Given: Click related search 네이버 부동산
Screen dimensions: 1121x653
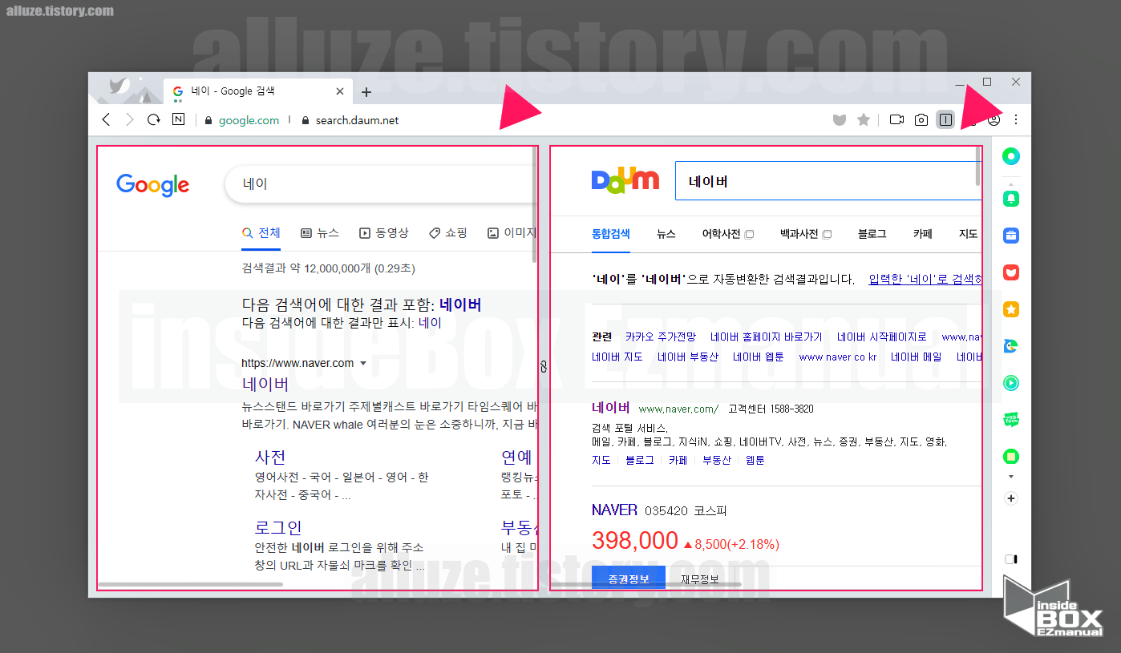Looking at the screenshot, I should (x=688, y=357).
